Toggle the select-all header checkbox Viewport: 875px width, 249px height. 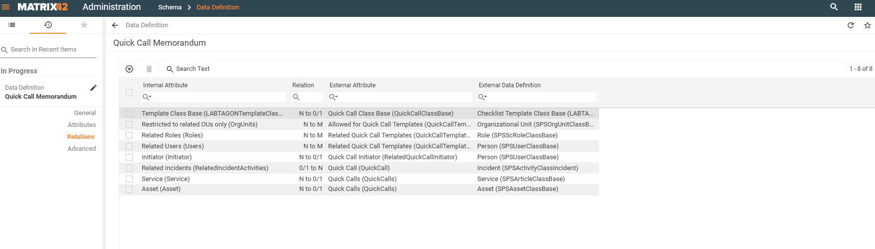[129, 93]
